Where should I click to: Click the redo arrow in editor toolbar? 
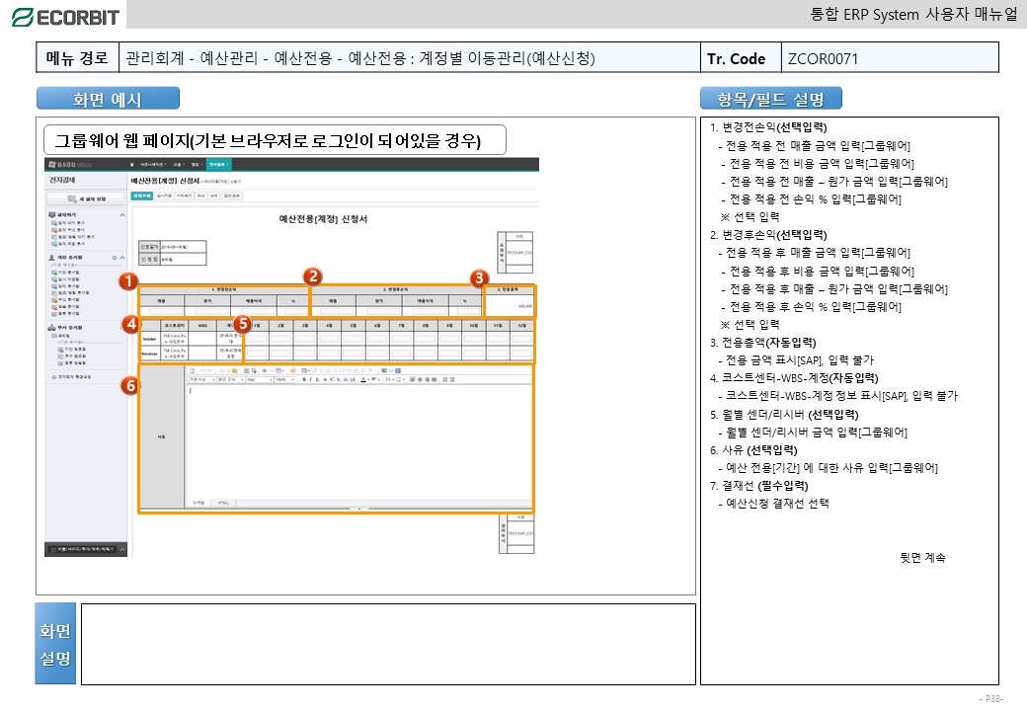click(211, 370)
